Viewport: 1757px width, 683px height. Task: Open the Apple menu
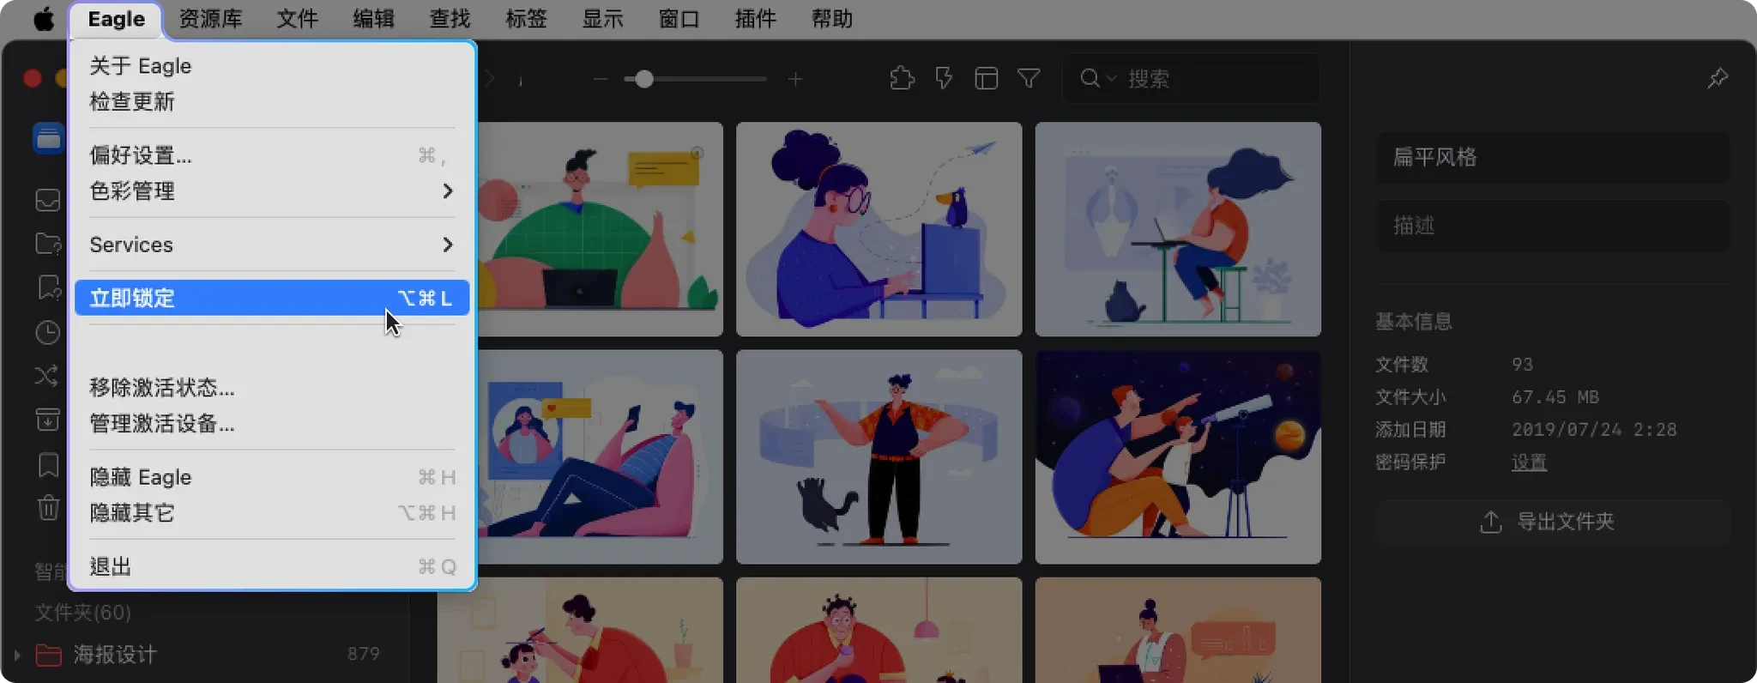click(43, 19)
